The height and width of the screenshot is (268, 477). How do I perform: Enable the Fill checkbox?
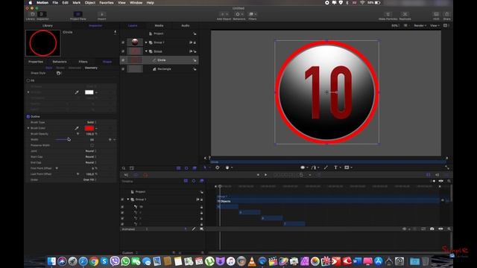coord(28,80)
